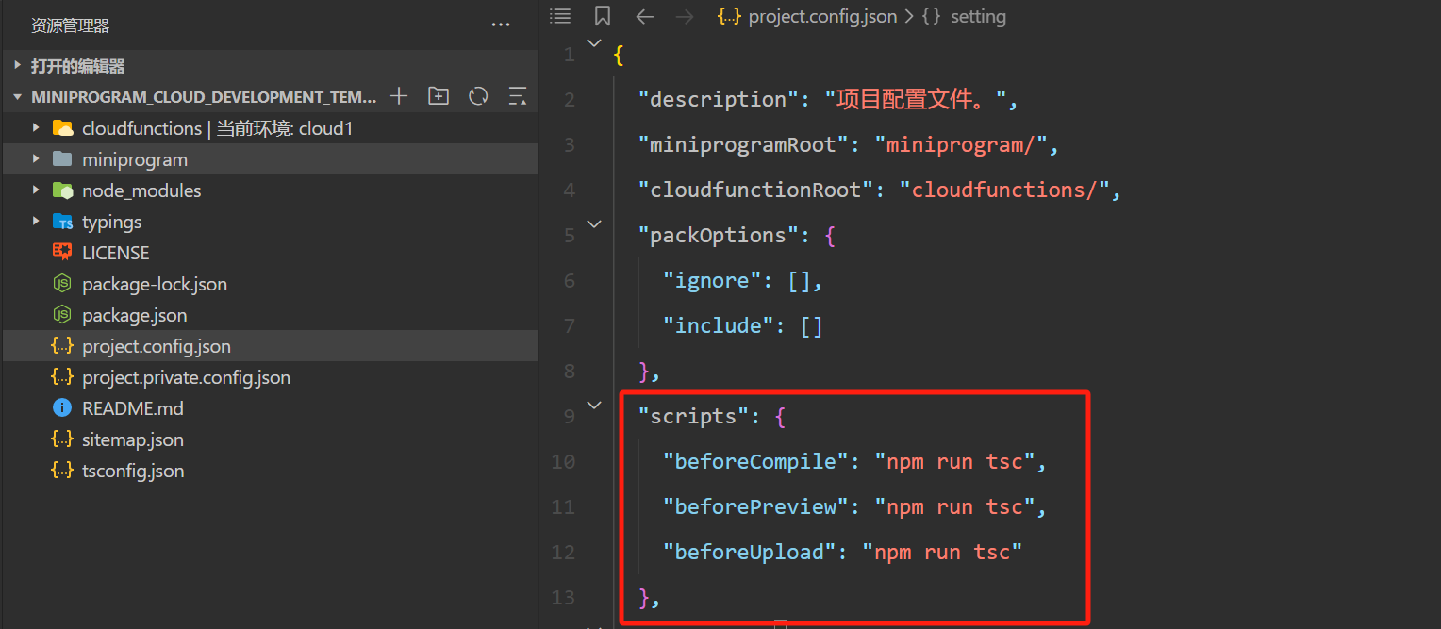Toggle the outline list icon in editor toolbar
The width and height of the screenshot is (1441, 629).
560,16
